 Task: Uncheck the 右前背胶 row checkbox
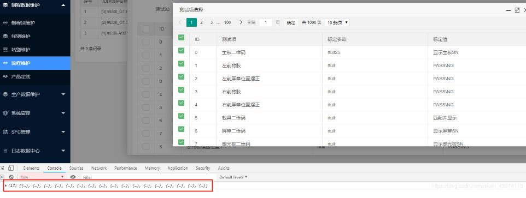181,89
